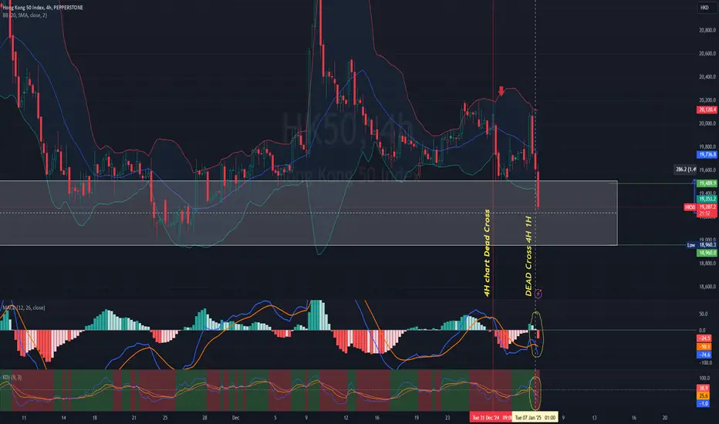Click the orange KDJ value 25.6

click(704, 395)
